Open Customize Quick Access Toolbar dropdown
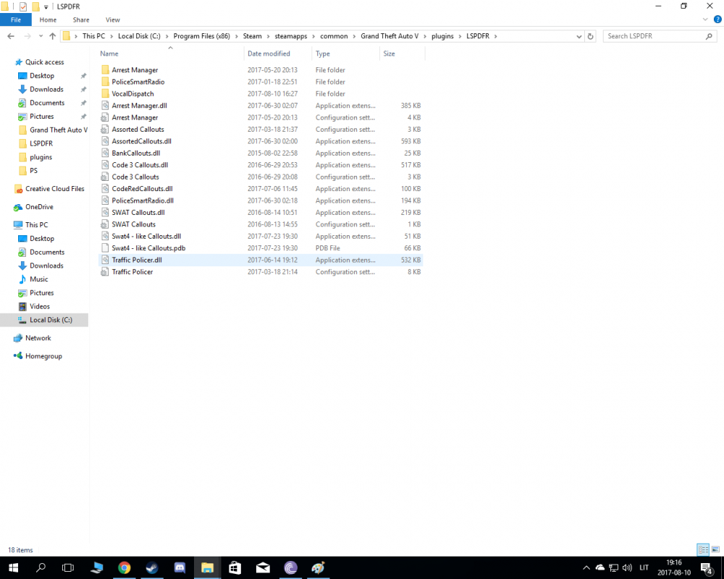Viewport: 724px width, 579px height. click(46, 7)
